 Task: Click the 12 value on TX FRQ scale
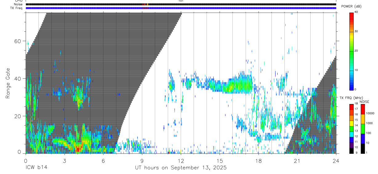coord(356,136)
